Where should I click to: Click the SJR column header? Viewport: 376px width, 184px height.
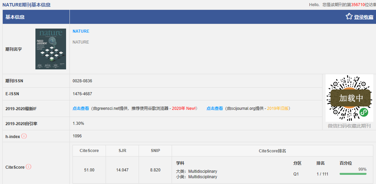(122, 151)
